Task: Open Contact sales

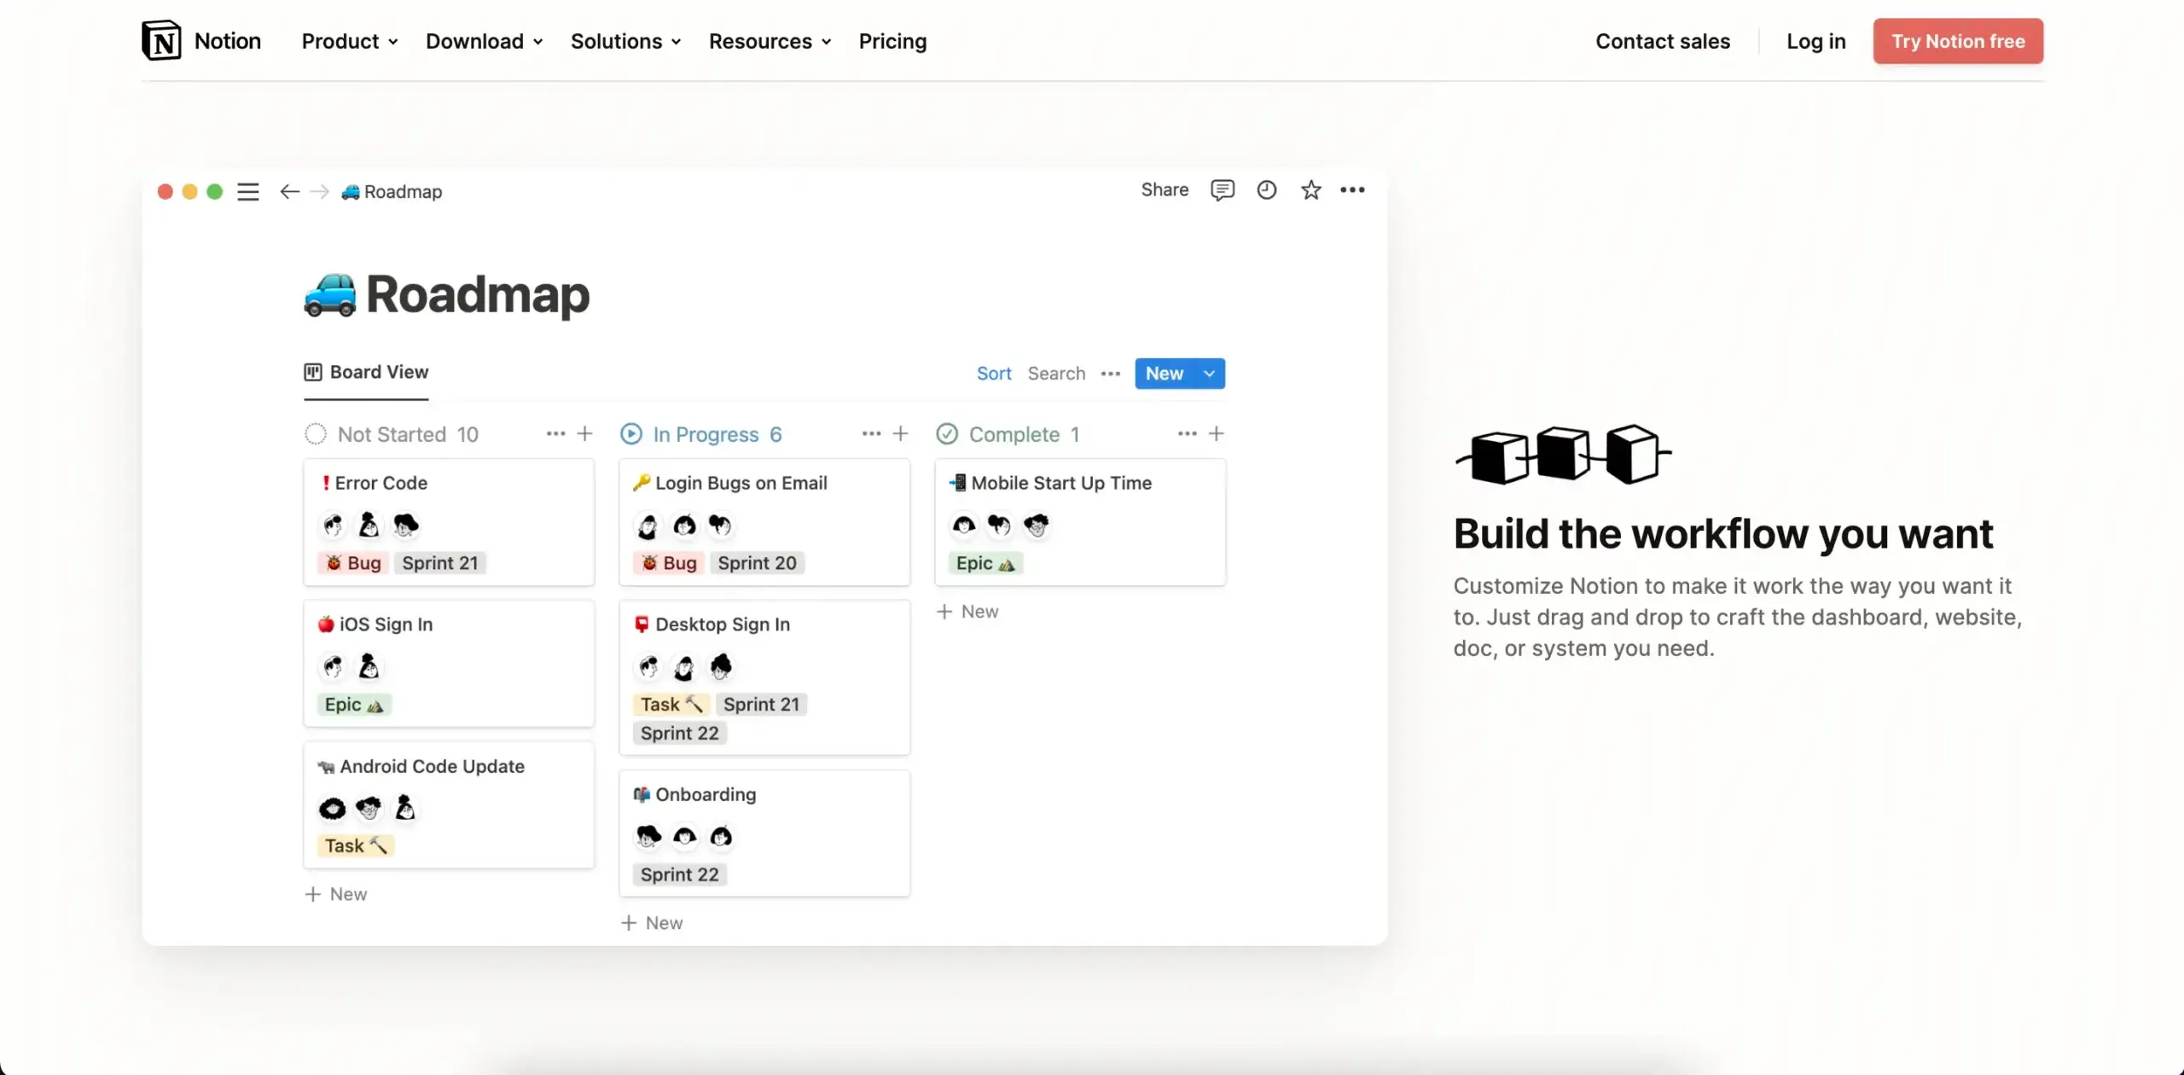Action: [x=1662, y=40]
